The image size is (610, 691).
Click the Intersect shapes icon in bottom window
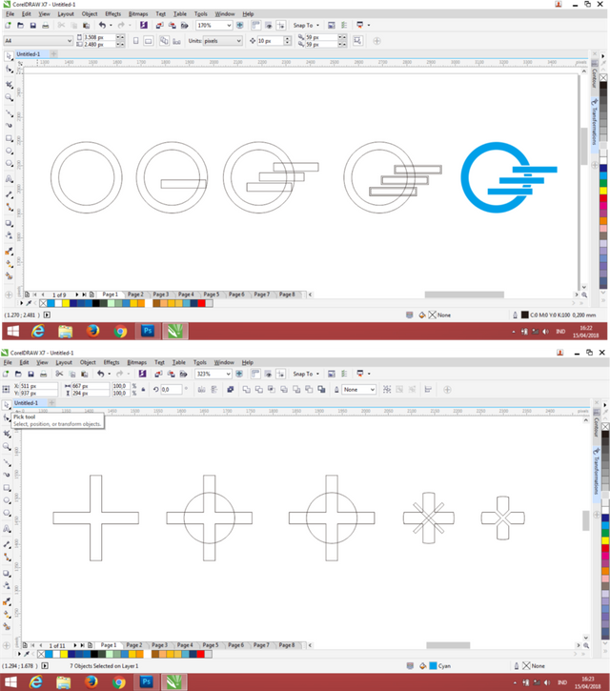[272, 390]
